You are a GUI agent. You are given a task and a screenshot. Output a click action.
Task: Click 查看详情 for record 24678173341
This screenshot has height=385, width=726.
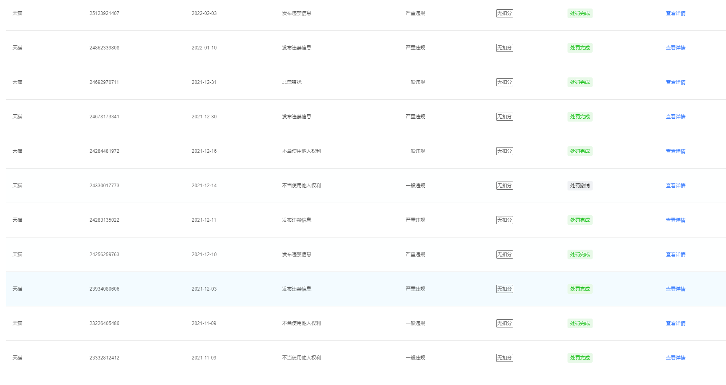[675, 117]
